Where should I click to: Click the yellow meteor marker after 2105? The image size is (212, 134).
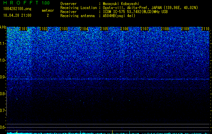click(112, 132)
